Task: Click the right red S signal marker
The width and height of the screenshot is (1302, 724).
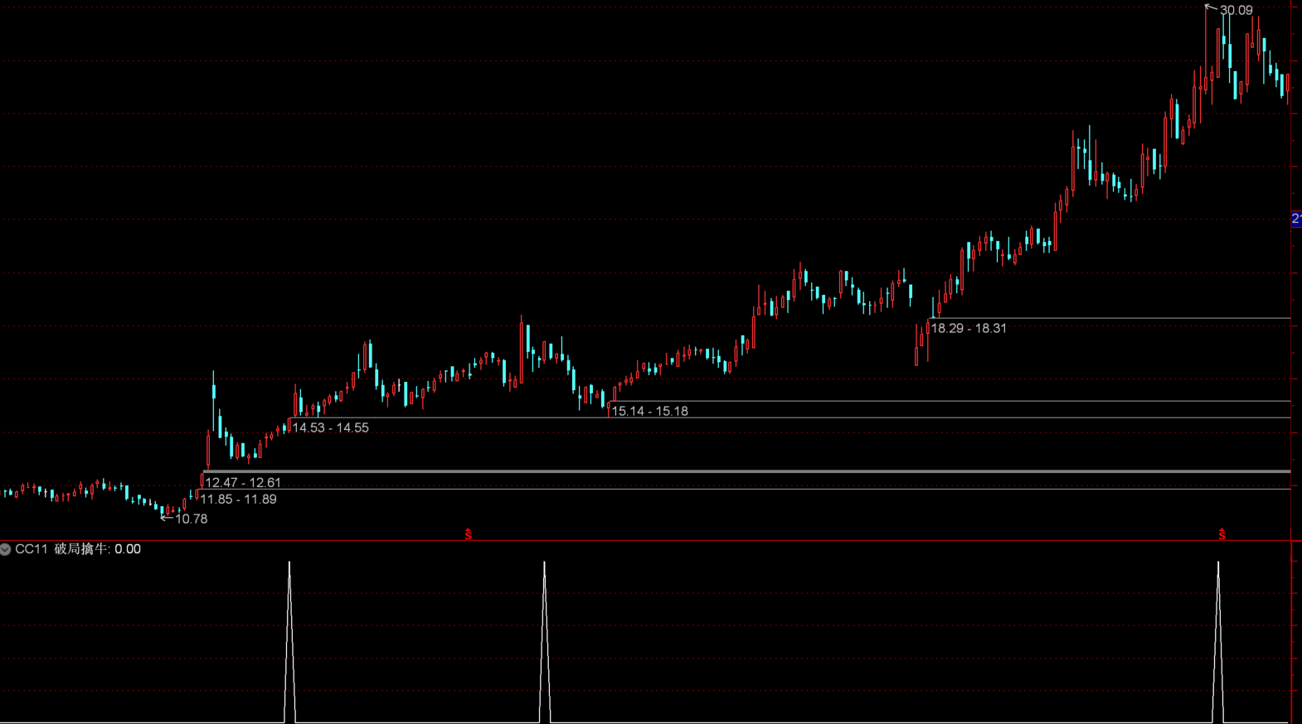Action: [1222, 534]
